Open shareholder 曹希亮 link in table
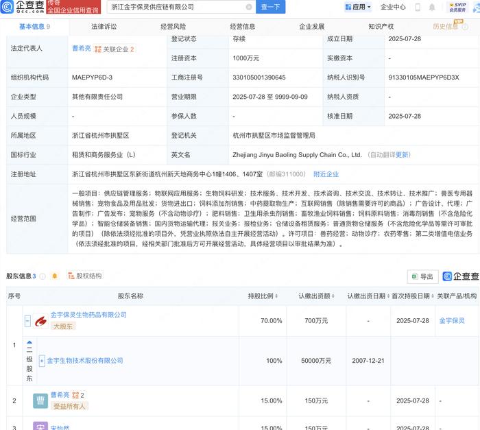This screenshot has height=430, width=480. click(x=60, y=395)
